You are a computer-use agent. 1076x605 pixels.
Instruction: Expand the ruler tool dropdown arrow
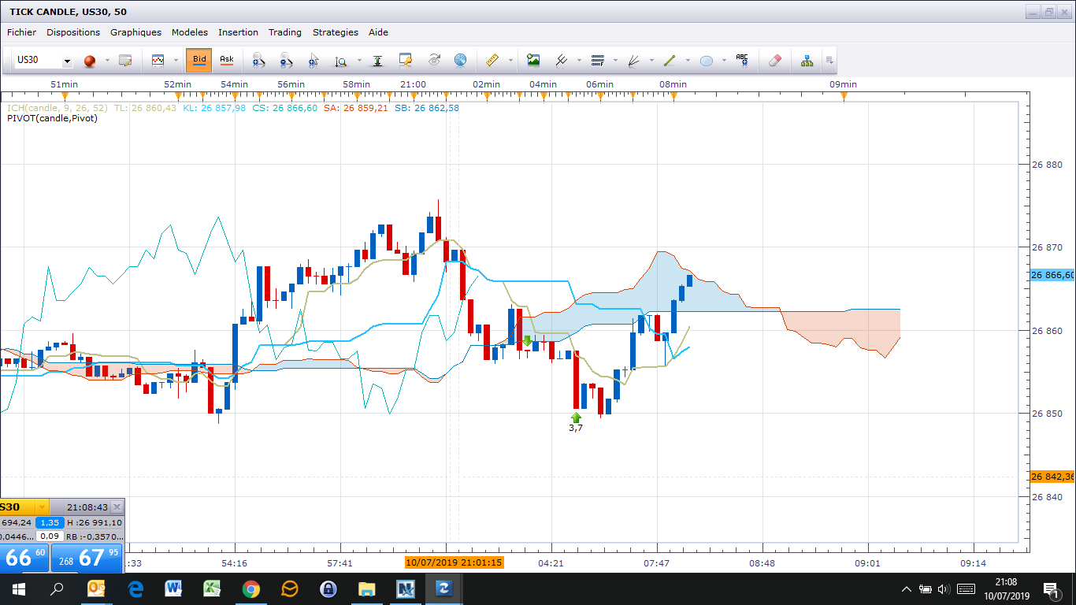coord(510,61)
